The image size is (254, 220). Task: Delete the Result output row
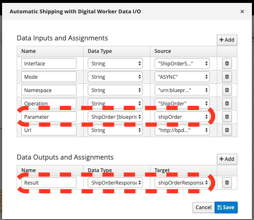[227, 182]
